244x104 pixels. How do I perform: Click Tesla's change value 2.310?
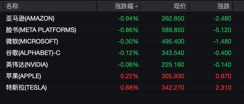point(223,87)
